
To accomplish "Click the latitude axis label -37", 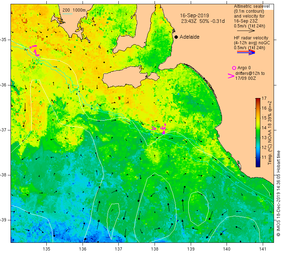I will [x=4, y=130].
